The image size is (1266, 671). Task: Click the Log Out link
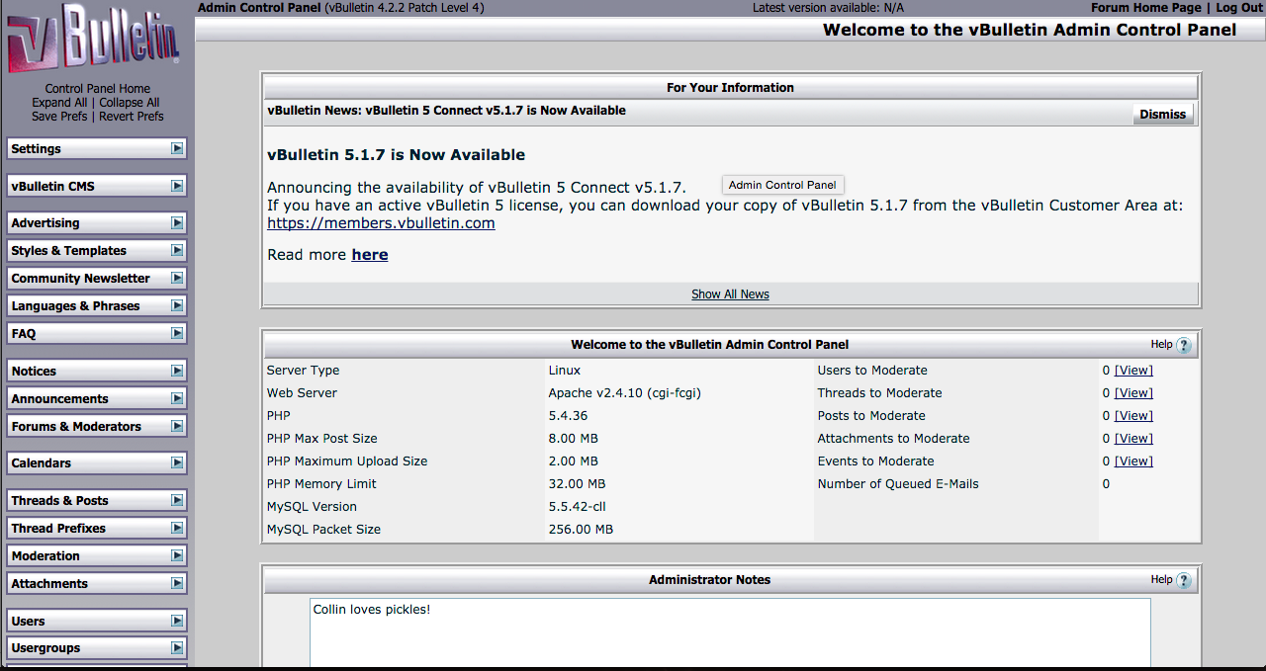pyautogui.click(x=1239, y=8)
